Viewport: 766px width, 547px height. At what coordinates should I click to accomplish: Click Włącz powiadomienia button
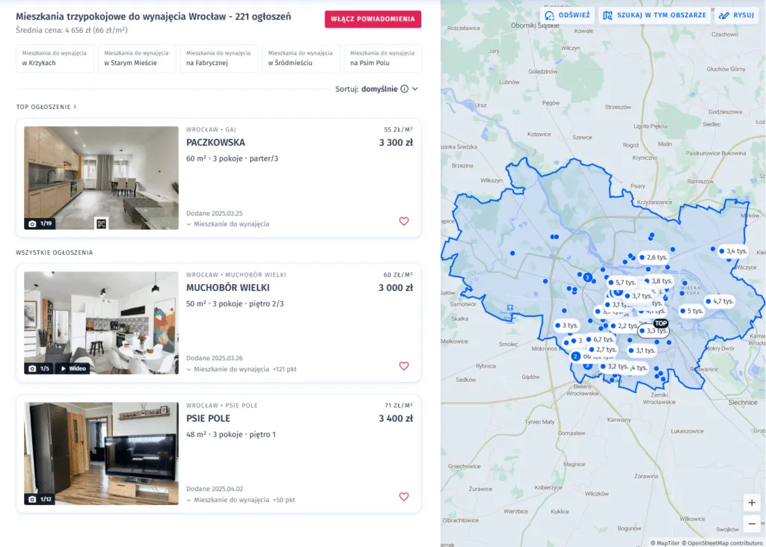(373, 19)
